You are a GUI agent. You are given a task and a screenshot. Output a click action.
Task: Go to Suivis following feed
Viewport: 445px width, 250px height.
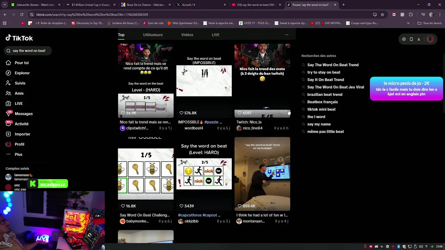[16, 83]
